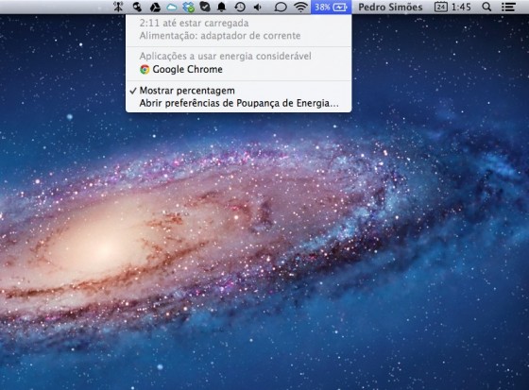Click the date and clock 1:45
The height and width of the screenshot is (390, 529).
(x=452, y=7)
